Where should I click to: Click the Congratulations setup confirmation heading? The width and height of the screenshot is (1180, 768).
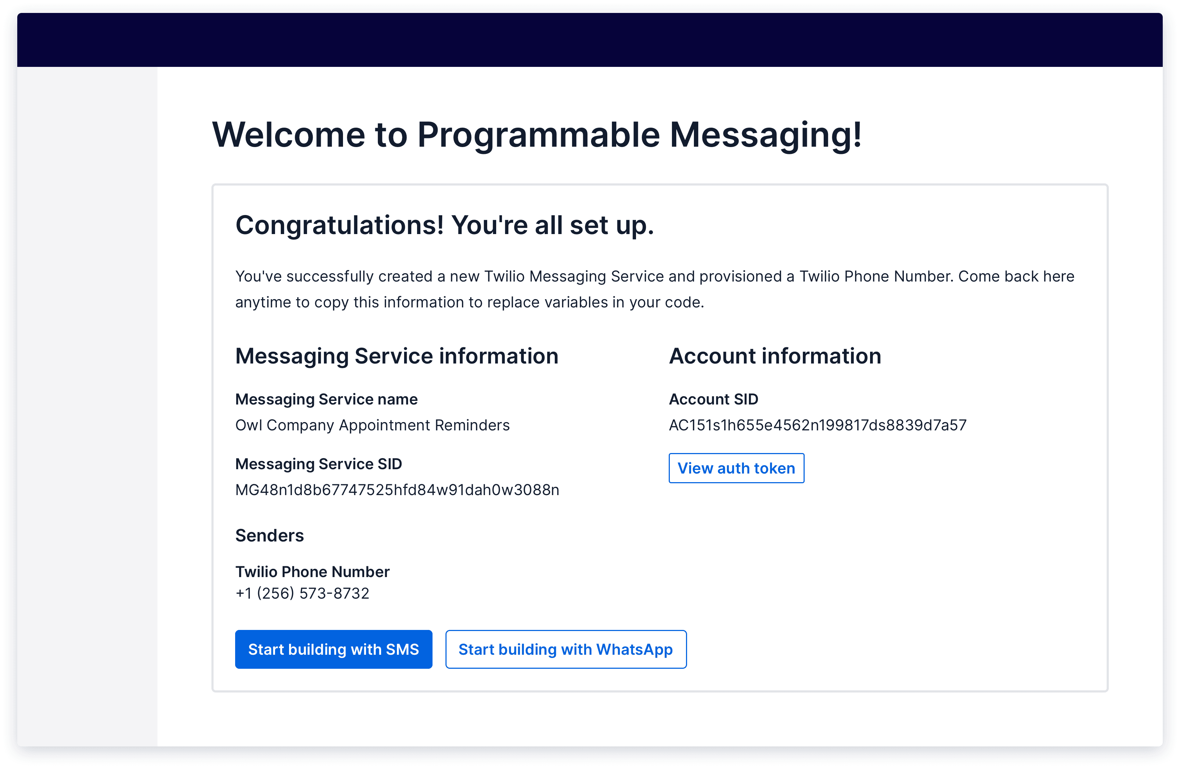click(444, 226)
